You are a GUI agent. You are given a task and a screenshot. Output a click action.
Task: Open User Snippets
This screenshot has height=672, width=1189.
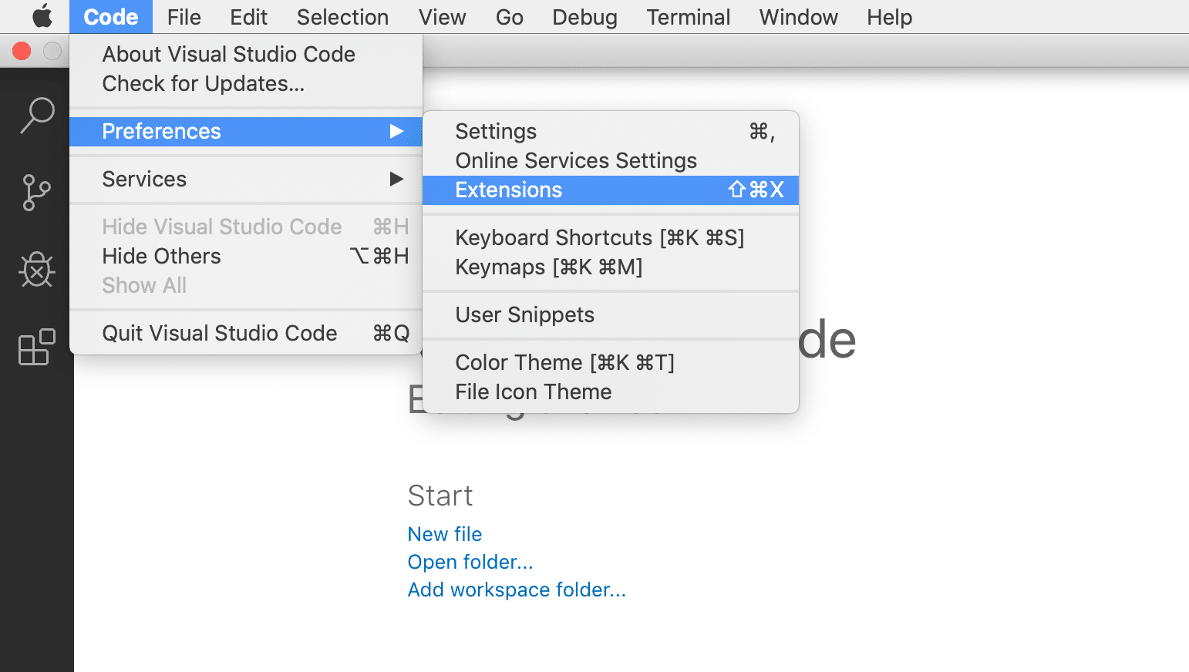[611, 314]
